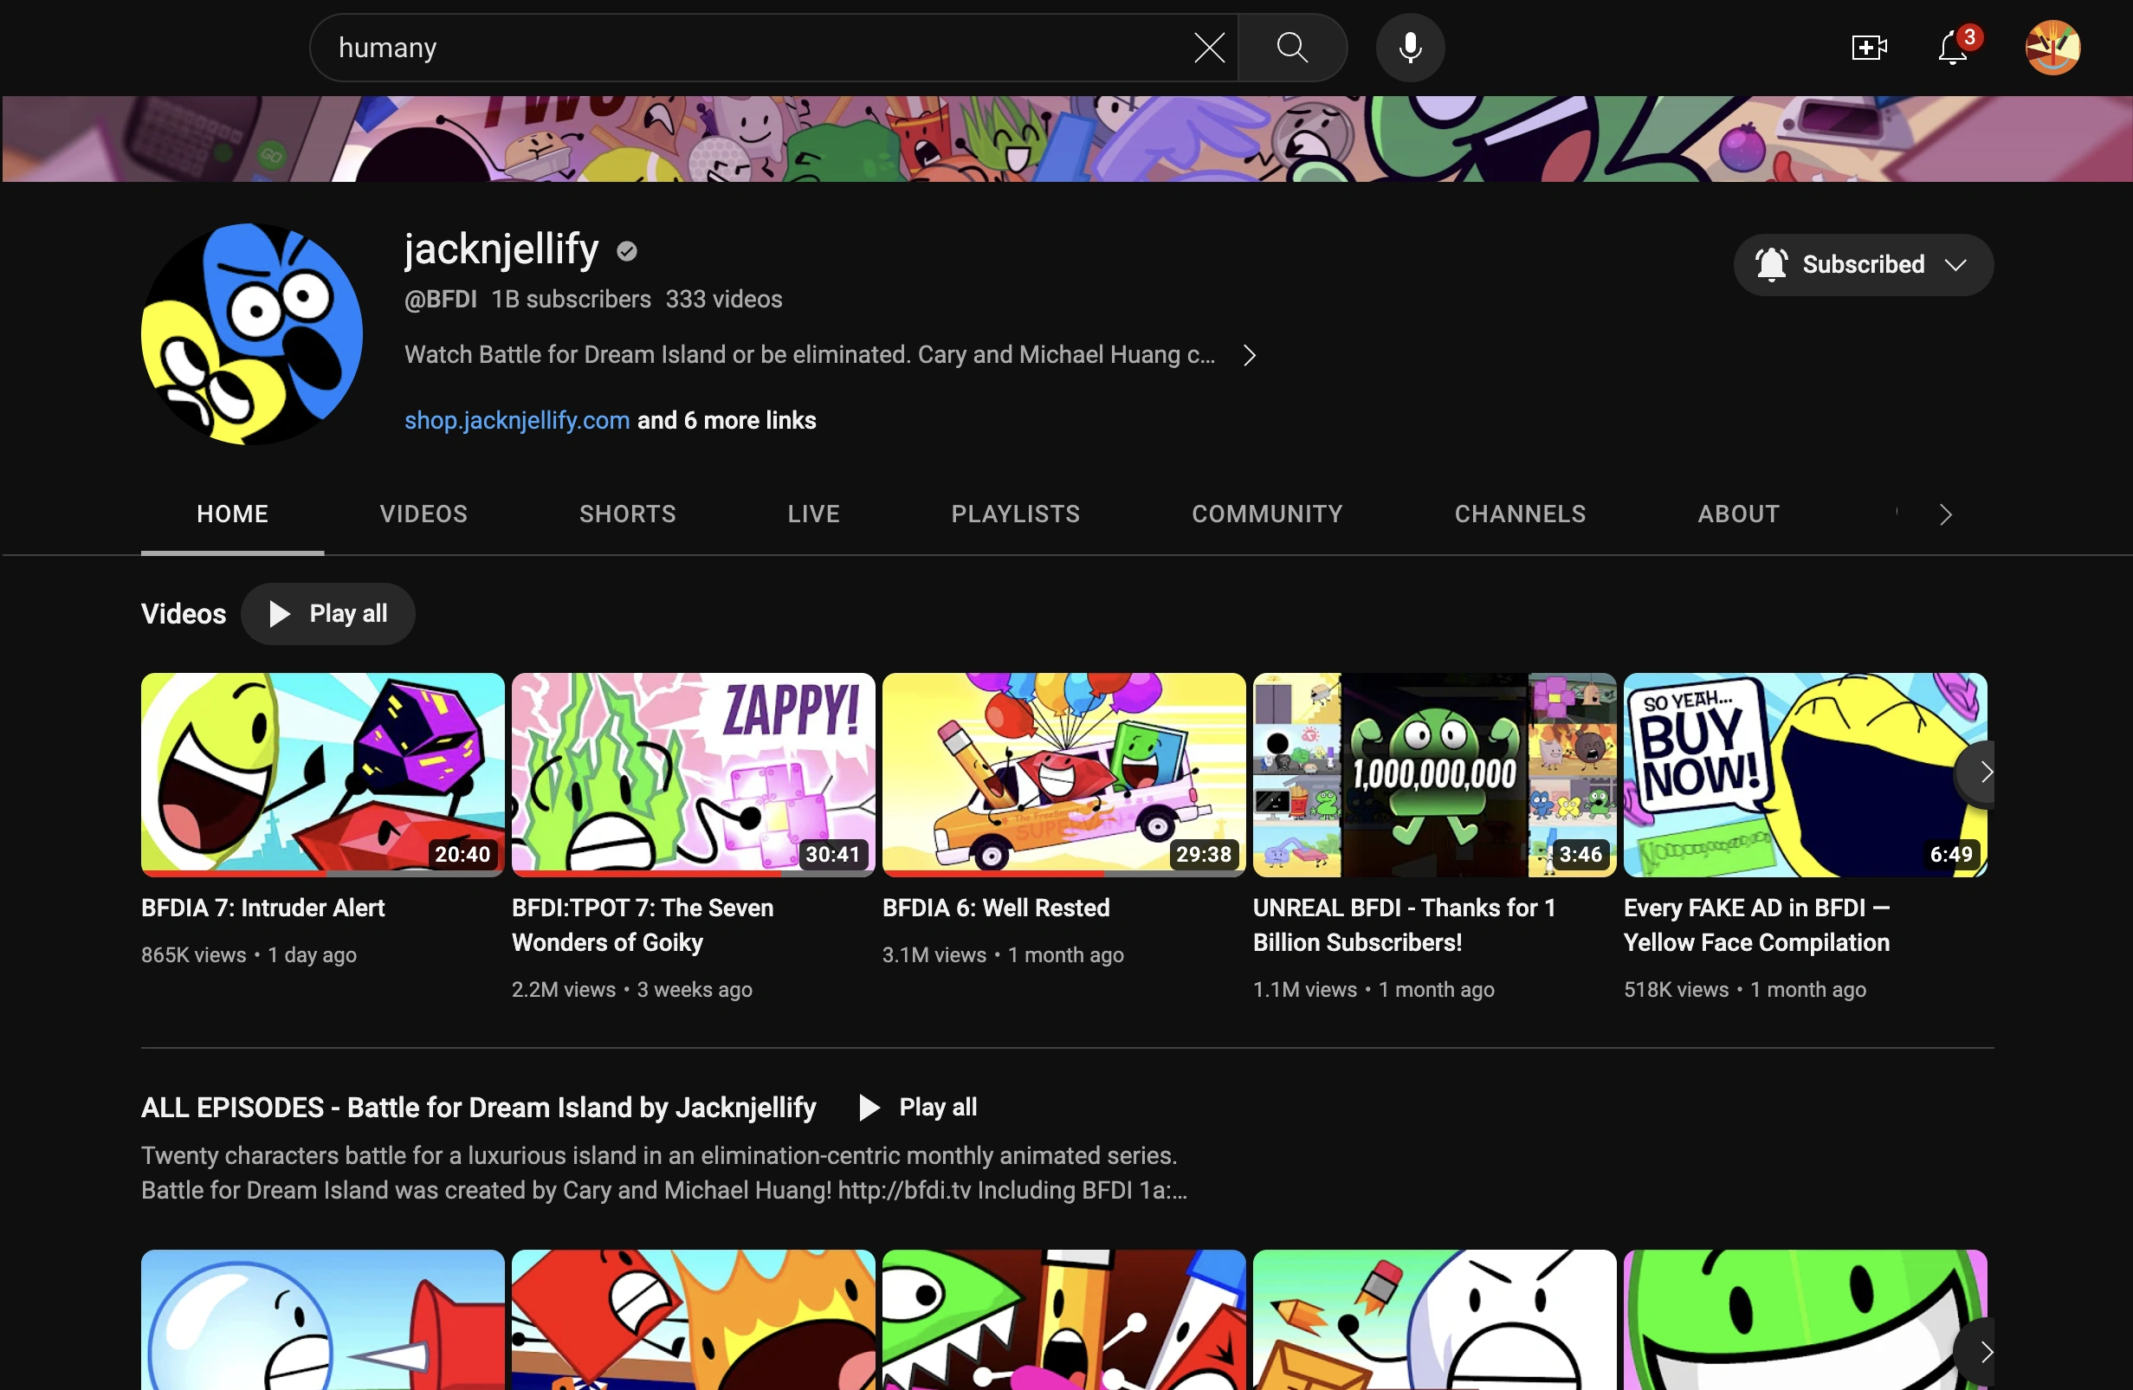Viewport: 2133px width, 1390px height.
Task: Visit shop.jacknjellify.com link
Action: [516, 419]
